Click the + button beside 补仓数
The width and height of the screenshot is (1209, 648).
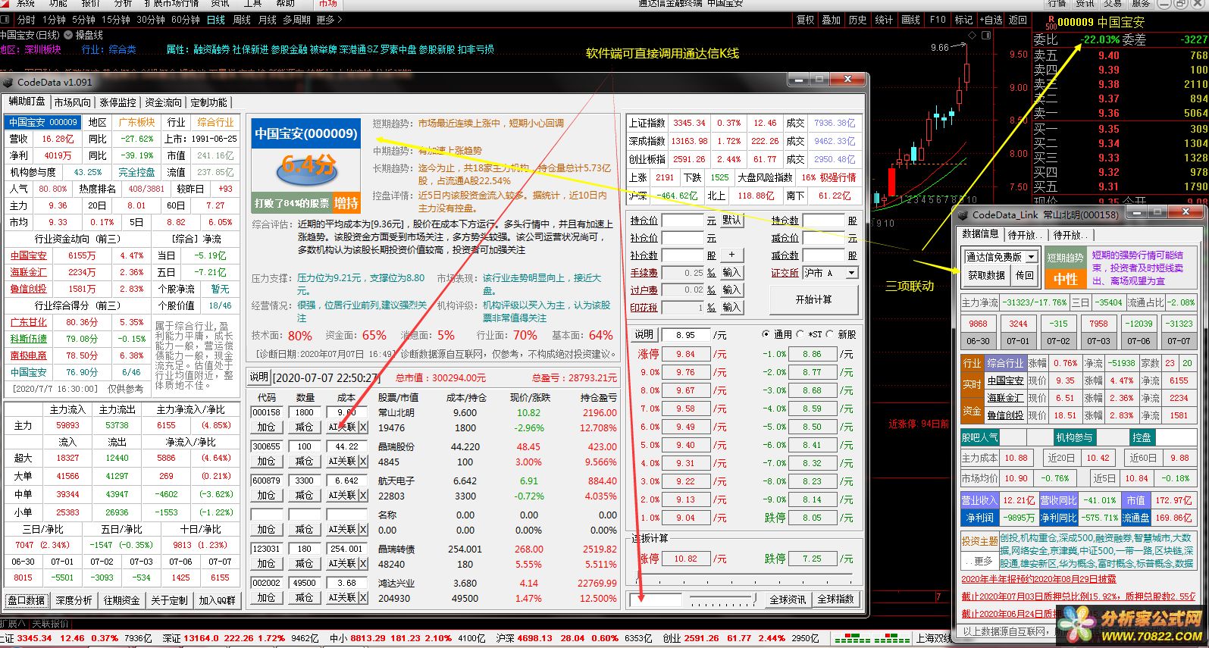[731, 255]
